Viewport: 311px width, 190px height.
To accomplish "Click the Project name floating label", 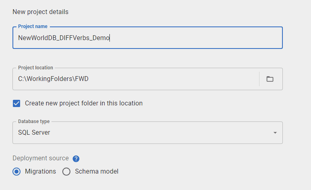I will coord(33,26).
